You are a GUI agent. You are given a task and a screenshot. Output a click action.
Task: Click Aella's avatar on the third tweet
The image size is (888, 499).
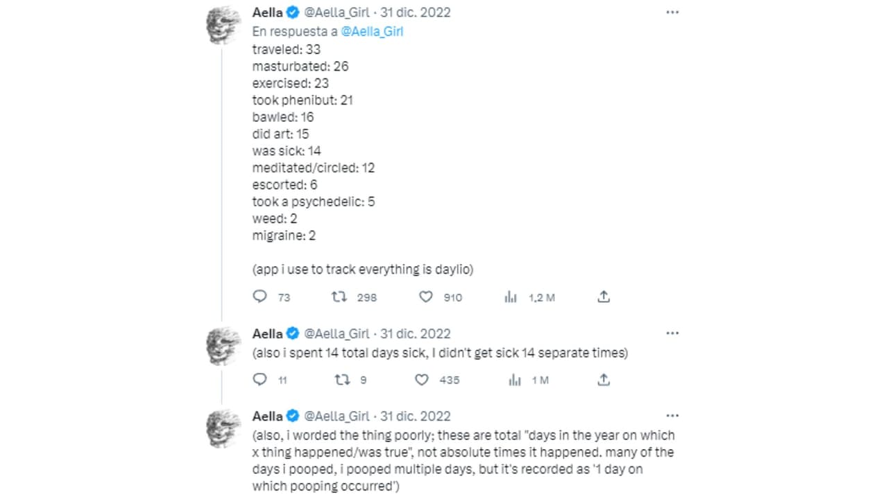[x=224, y=428]
